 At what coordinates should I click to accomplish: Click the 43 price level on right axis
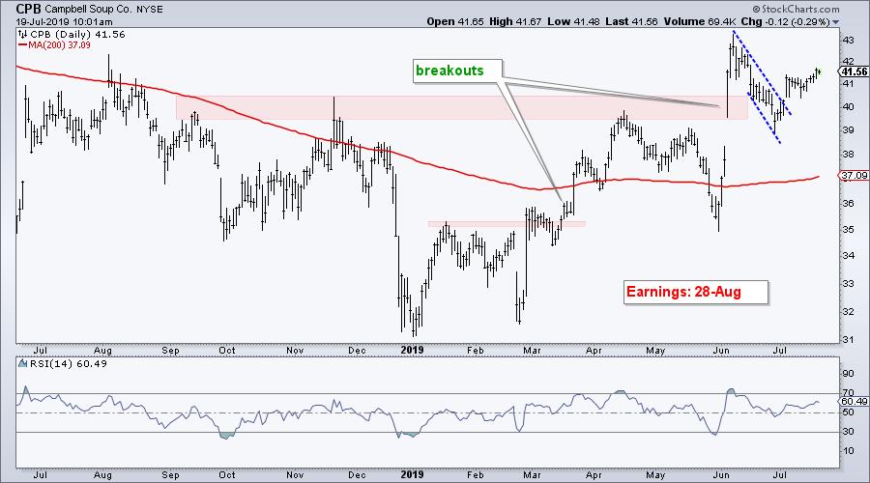coord(849,40)
